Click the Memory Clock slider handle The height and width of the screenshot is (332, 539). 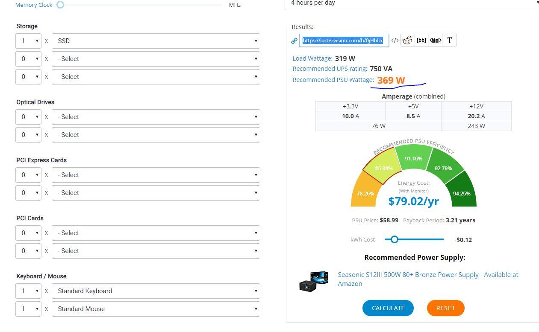(x=60, y=5)
